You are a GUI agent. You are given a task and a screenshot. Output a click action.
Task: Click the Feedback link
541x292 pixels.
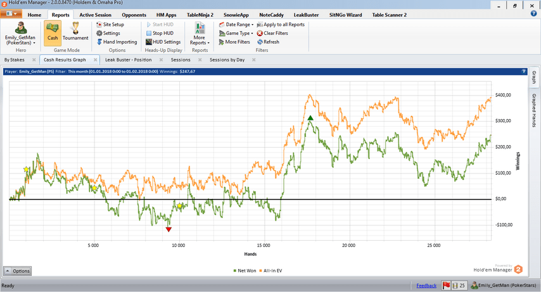click(x=426, y=286)
